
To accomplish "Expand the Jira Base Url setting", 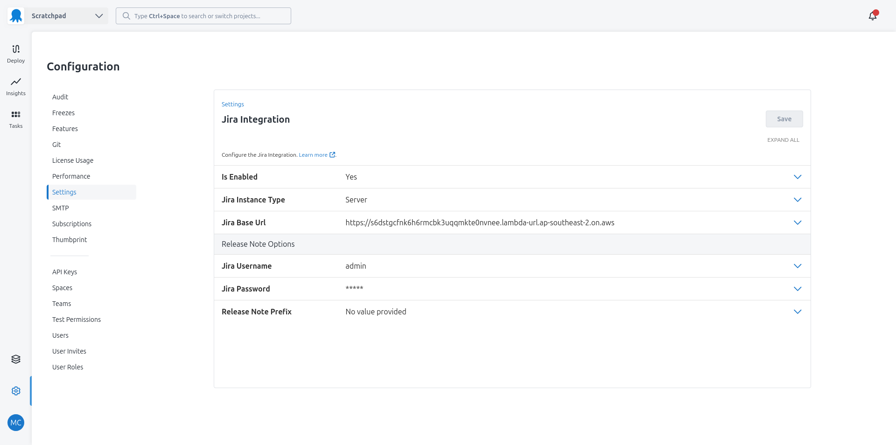I will (798, 222).
